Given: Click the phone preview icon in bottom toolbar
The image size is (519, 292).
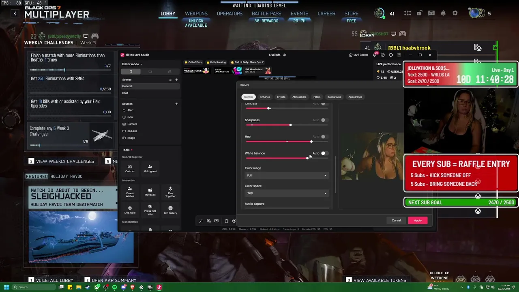Looking at the screenshot, I should (226, 221).
